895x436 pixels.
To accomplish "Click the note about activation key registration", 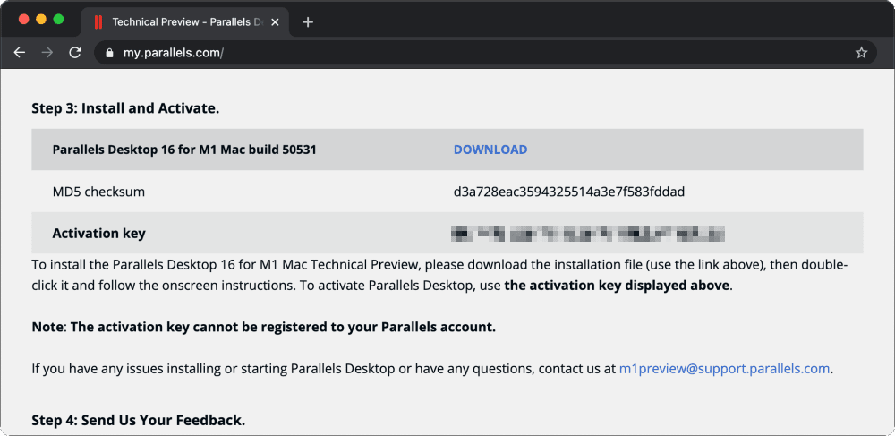I will pyautogui.click(x=264, y=328).
